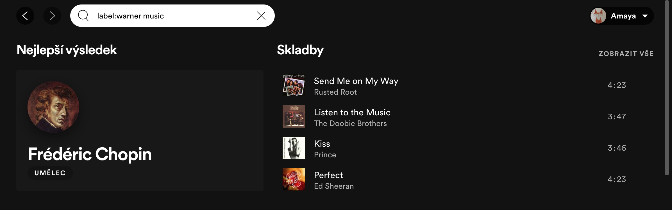Click the search magnifier icon
The height and width of the screenshot is (210, 672).
(x=83, y=16)
